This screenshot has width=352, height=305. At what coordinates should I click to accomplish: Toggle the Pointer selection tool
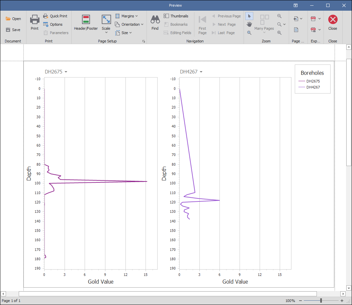tap(249, 16)
